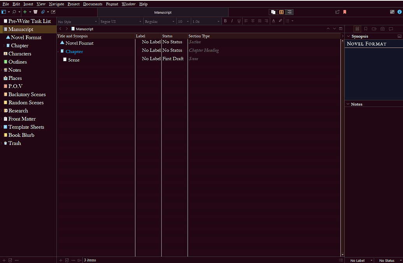Screen dimensions: 403x263
Task: Toggle italic formatting
Action: (232, 21)
